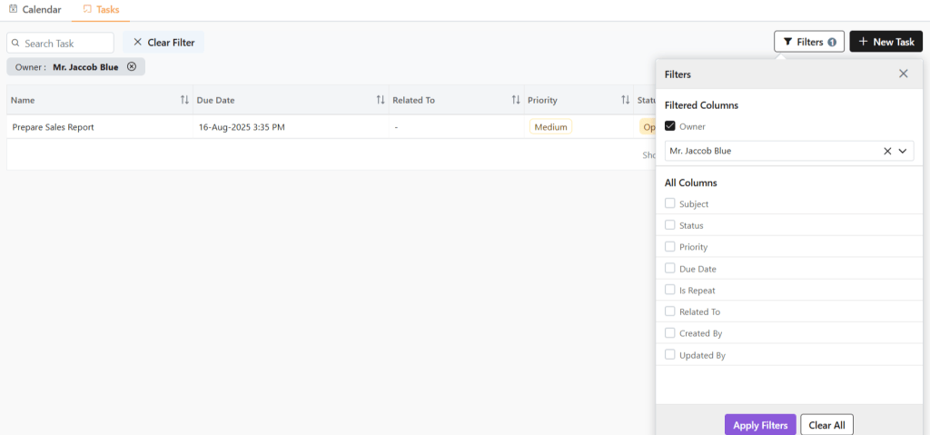Enable the Subject column filter checkbox

[x=670, y=204]
